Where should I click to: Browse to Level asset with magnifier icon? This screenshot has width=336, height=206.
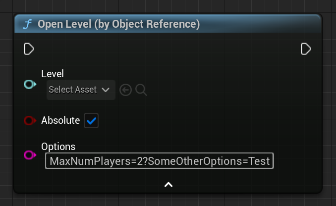(x=141, y=90)
